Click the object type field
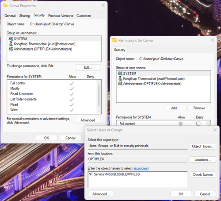Viewport: 221px width, 201px height. (137, 146)
